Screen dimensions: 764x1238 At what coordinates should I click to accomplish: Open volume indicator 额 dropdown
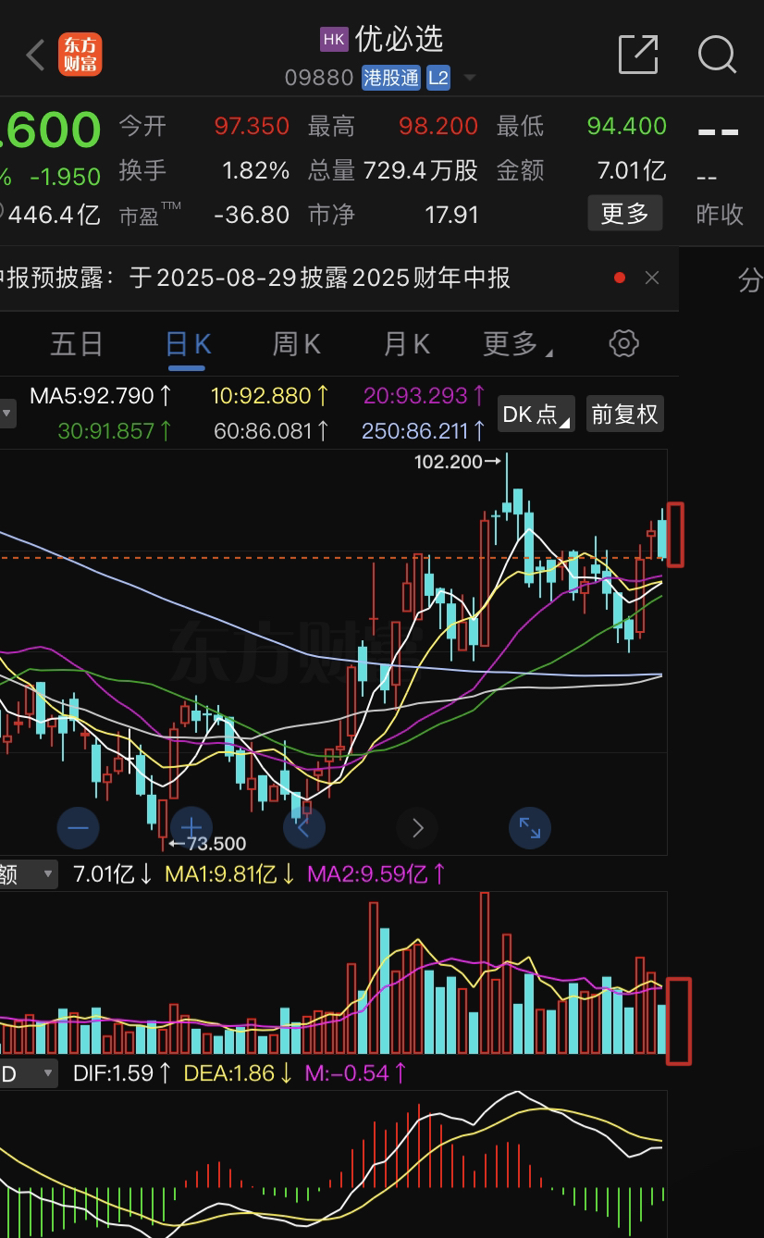pyautogui.click(x=28, y=873)
